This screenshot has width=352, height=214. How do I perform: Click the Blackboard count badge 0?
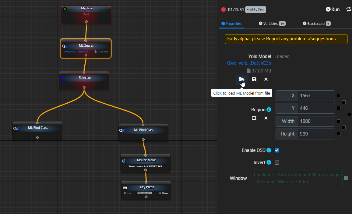(328, 23)
